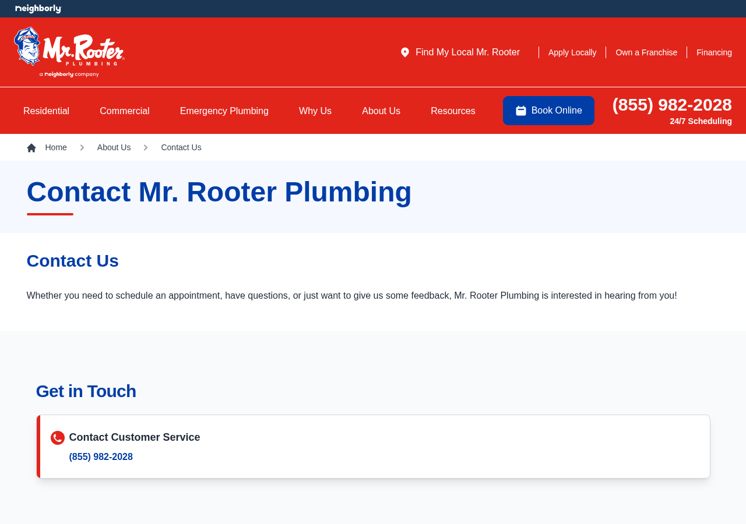746x524 pixels.
Task: Click the Get in Touch heading
Action: (x=86, y=391)
